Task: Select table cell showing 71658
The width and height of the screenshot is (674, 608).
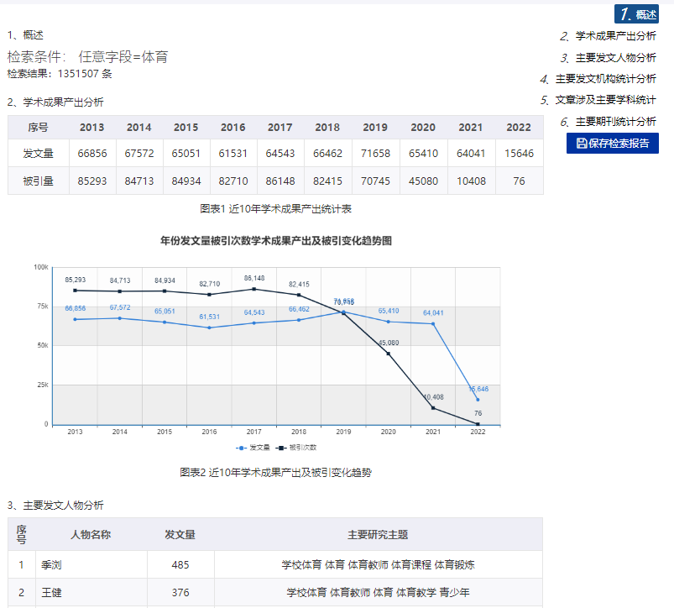Action: click(375, 155)
